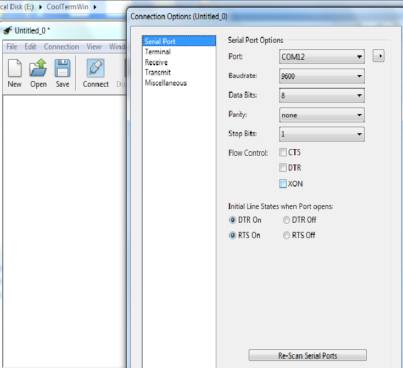Click the Save floppy disk icon
This screenshot has width=403, height=368.
click(x=63, y=69)
